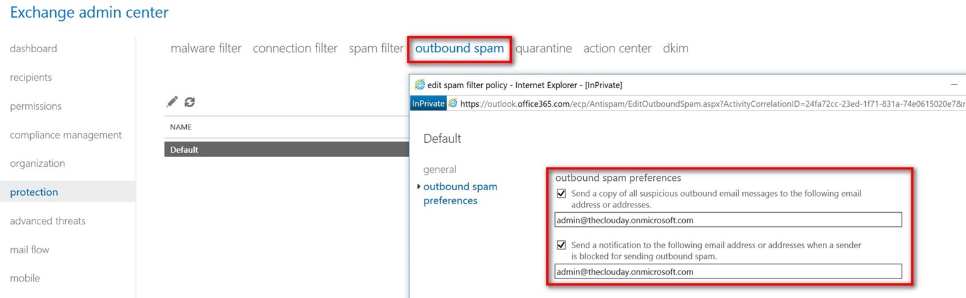Screen dimensions: 966x298
Task: Open the action center tab
Action: click(x=617, y=48)
